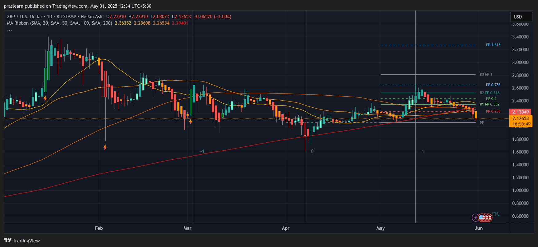Click the lightning bolt marker on January candles
This screenshot has width=538, height=247.
[x=45, y=98]
